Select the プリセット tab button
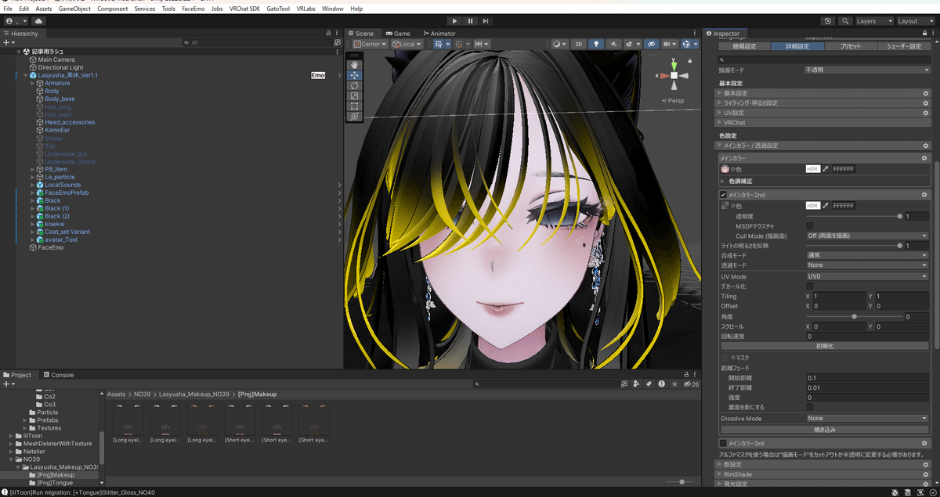Viewport: 940px width, 497px height. tap(850, 46)
